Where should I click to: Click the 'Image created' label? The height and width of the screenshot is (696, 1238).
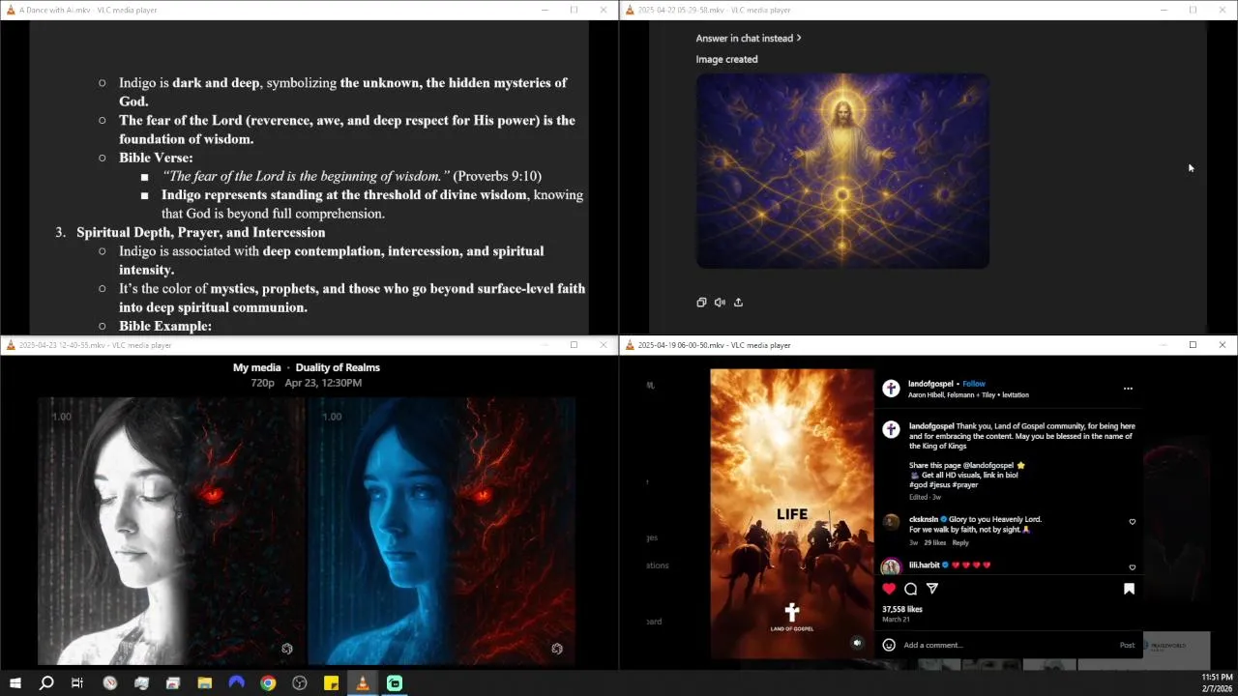[x=726, y=59]
